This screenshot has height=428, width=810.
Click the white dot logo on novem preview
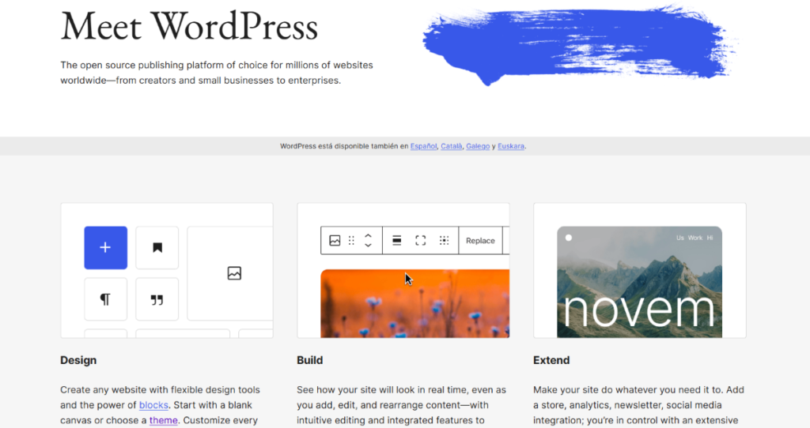(x=569, y=238)
